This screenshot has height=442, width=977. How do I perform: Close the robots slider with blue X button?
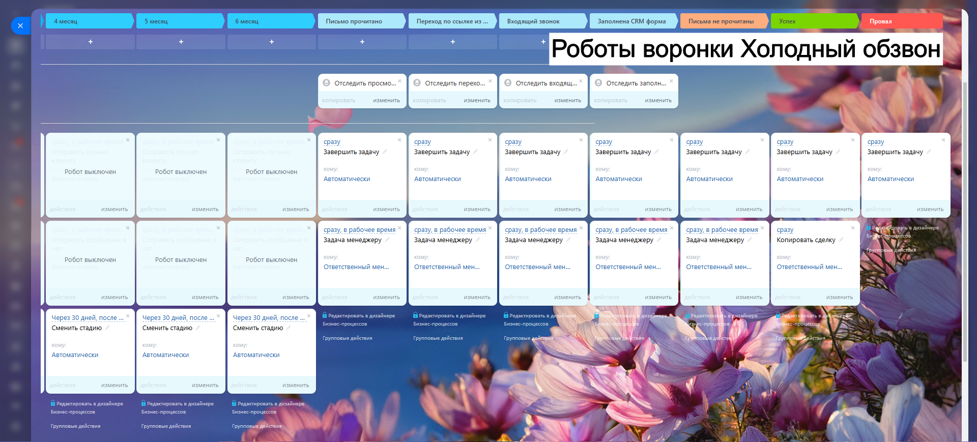20,25
